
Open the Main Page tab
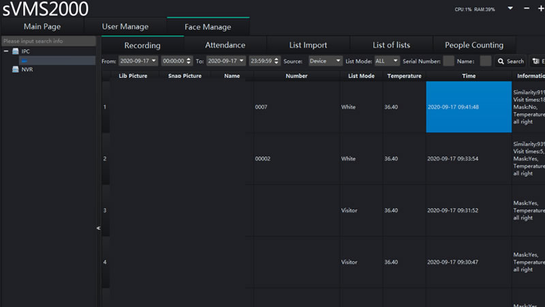tap(42, 27)
